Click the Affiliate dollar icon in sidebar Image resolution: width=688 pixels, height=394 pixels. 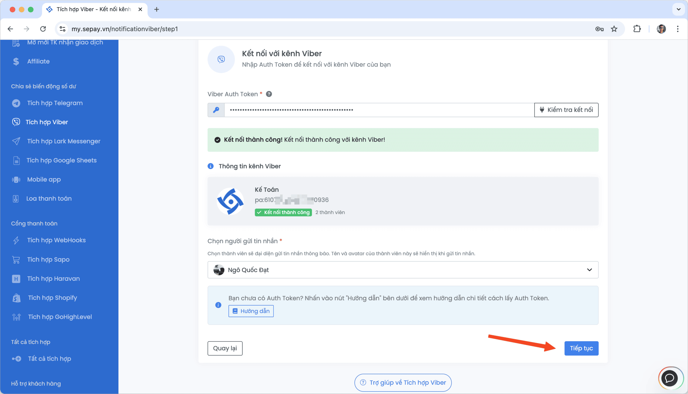click(16, 61)
